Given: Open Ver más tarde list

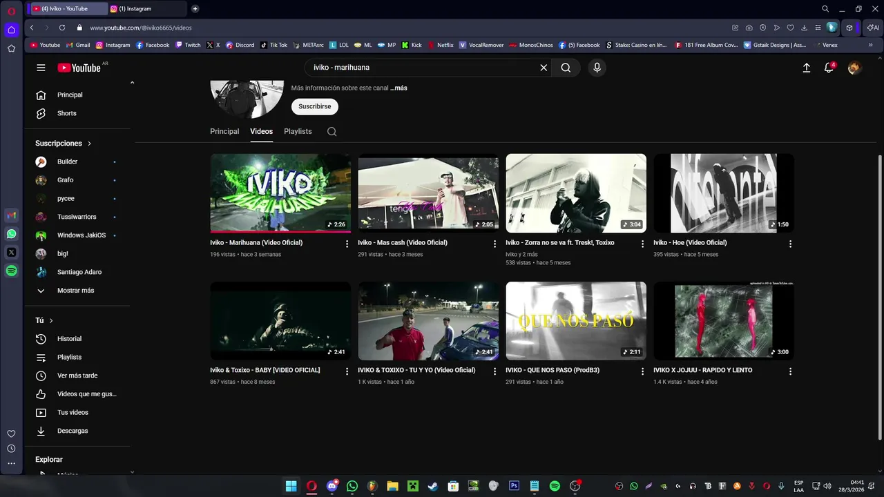Looking at the screenshot, I should pos(77,376).
